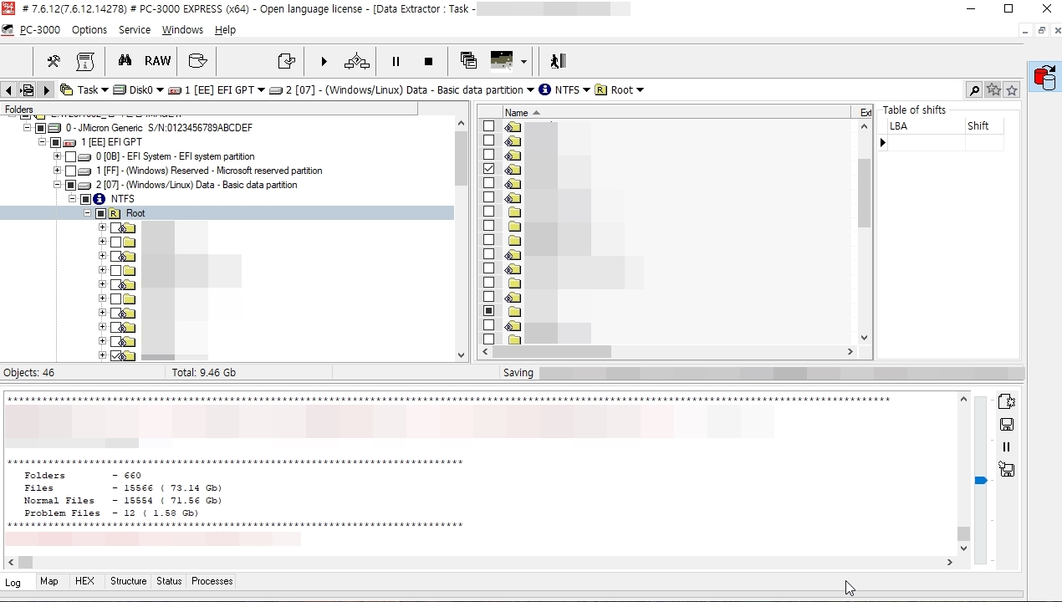Open the flowchart decision-tree icon
Image resolution: width=1062 pixels, height=602 pixels.
coord(357,61)
